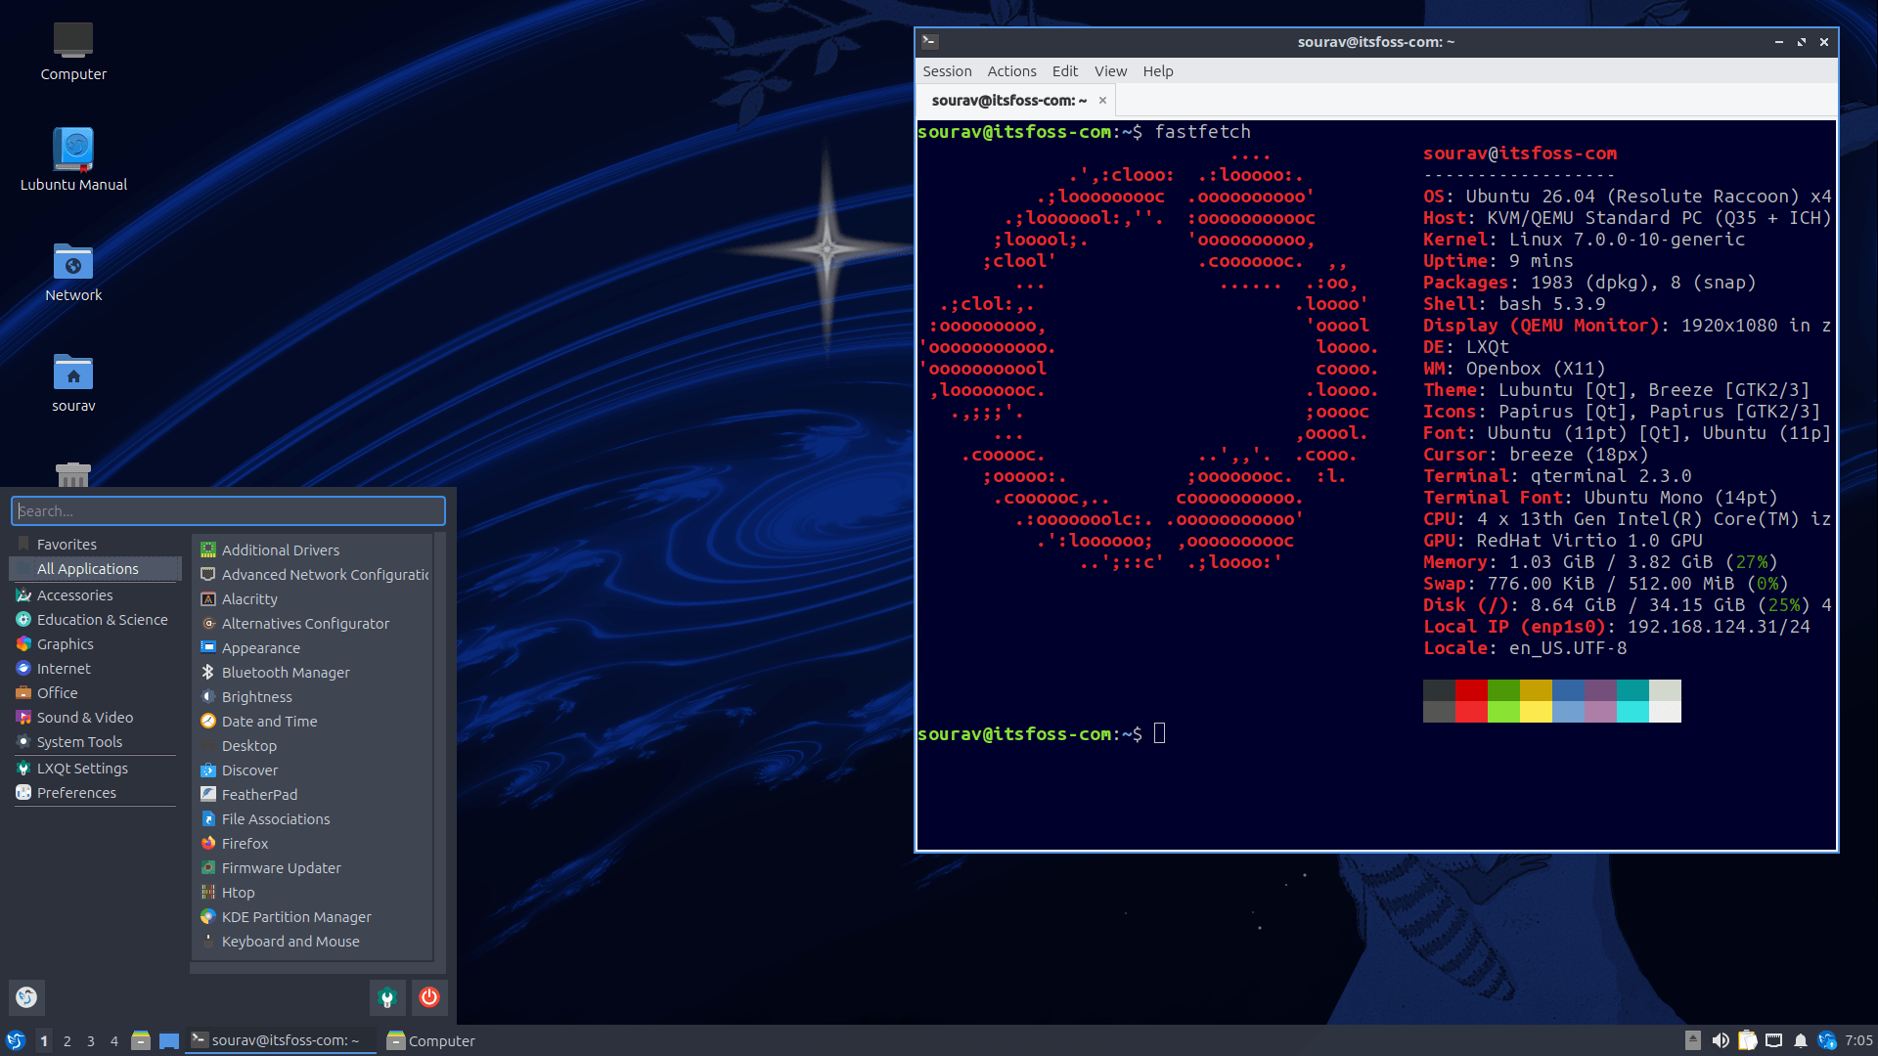
Task: Expand the Accessories category
Action: pos(75,594)
